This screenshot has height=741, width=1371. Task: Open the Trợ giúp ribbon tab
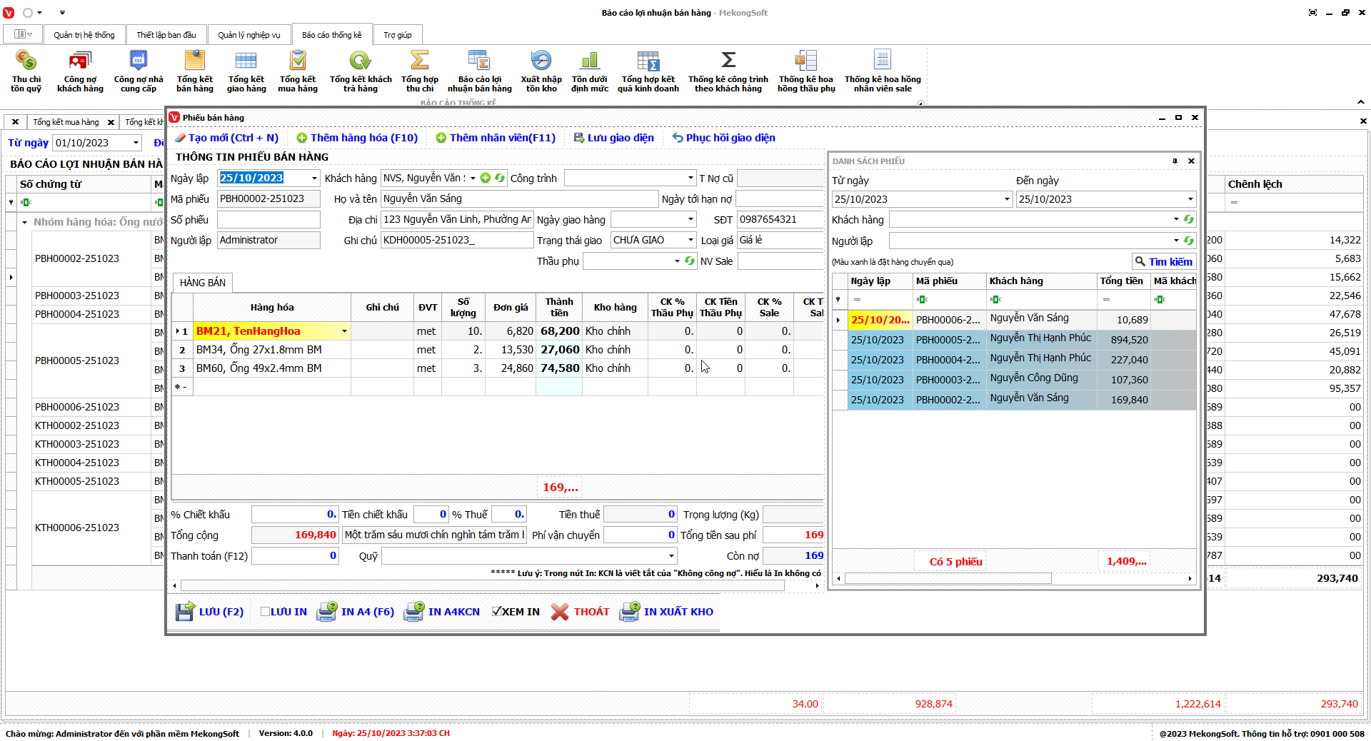pos(397,35)
